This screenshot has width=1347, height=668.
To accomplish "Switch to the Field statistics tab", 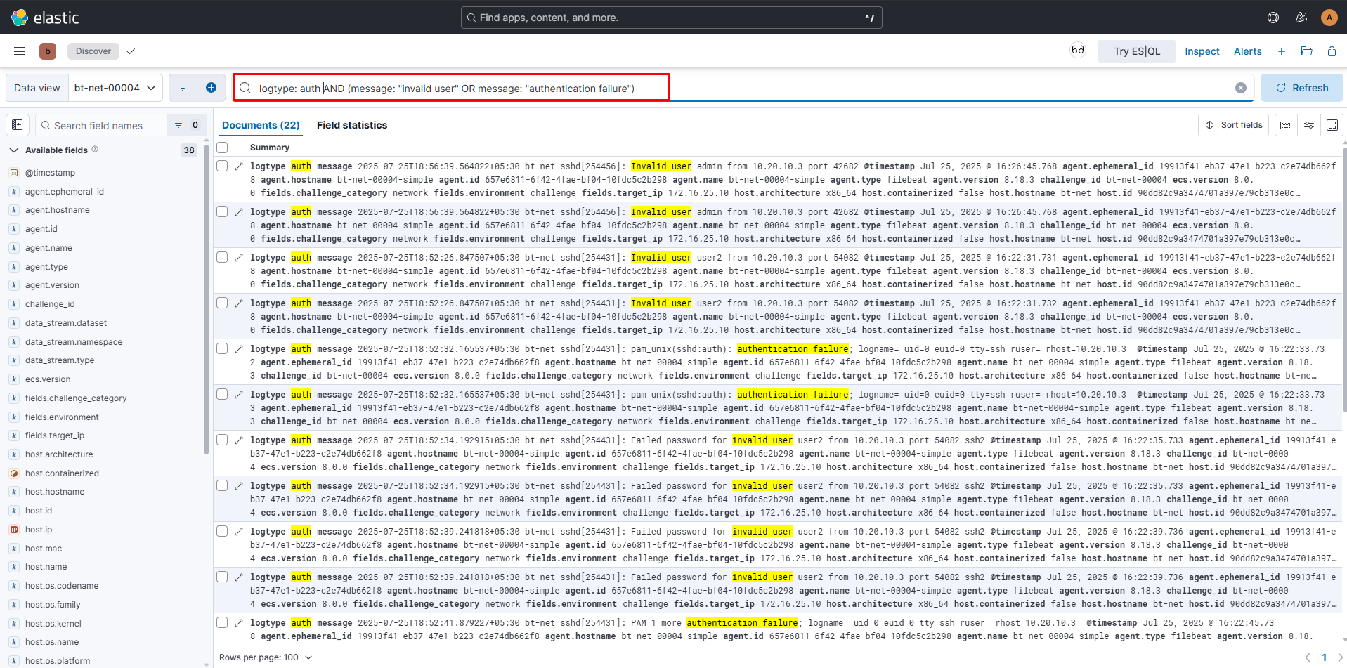I will 352,125.
